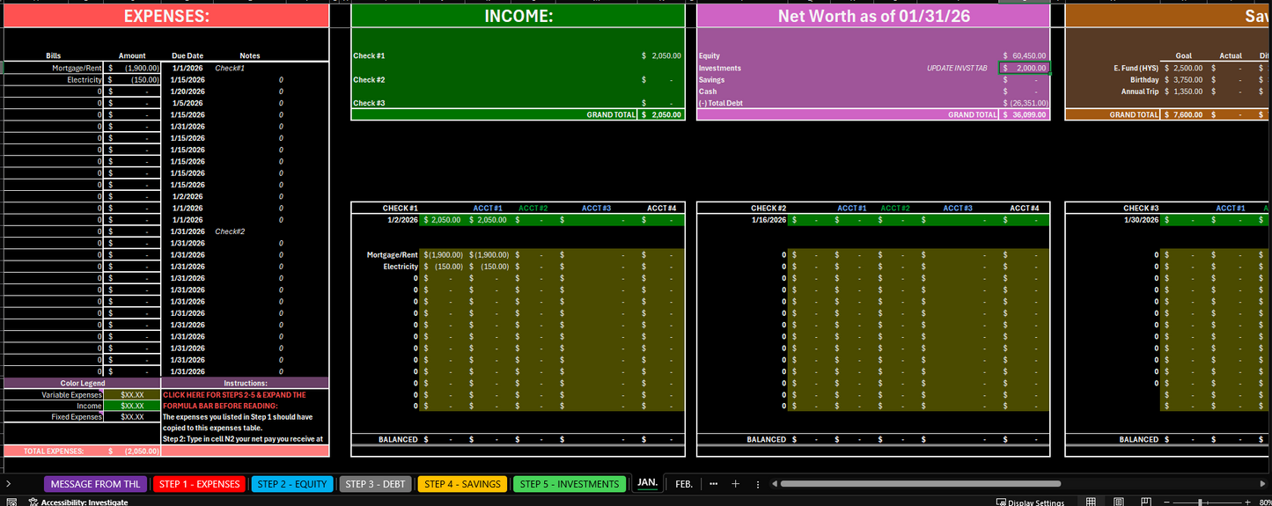The width and height of the screenshot is (1272, 506).
Task: Select the Check#1 note cell
Action: 230,68
